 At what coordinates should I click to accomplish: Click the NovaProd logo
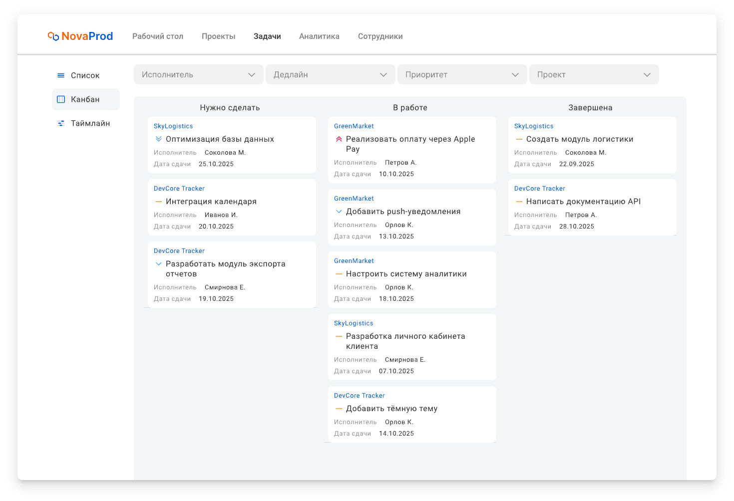(x=80, y=36)
